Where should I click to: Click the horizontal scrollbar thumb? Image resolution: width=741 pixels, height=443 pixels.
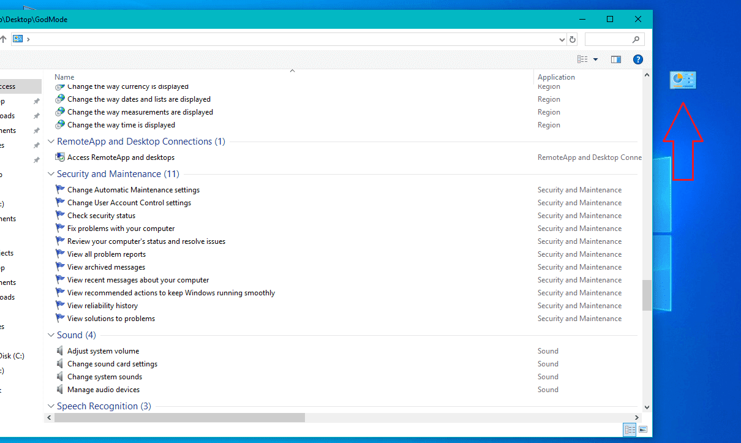click(x=179, y=417)
